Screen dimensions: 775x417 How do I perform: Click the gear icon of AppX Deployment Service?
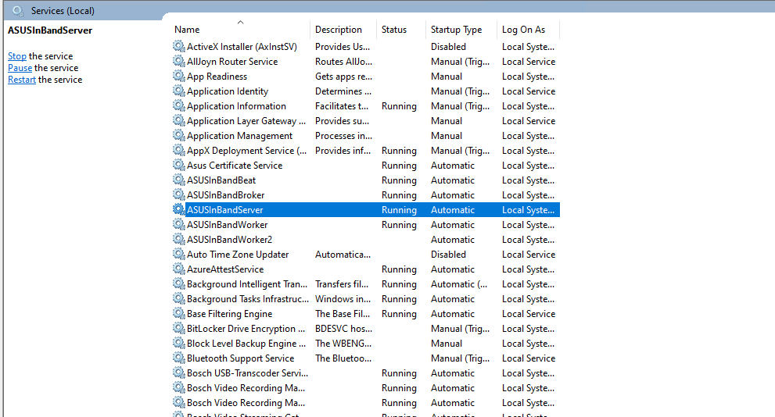tap(178, 150)
